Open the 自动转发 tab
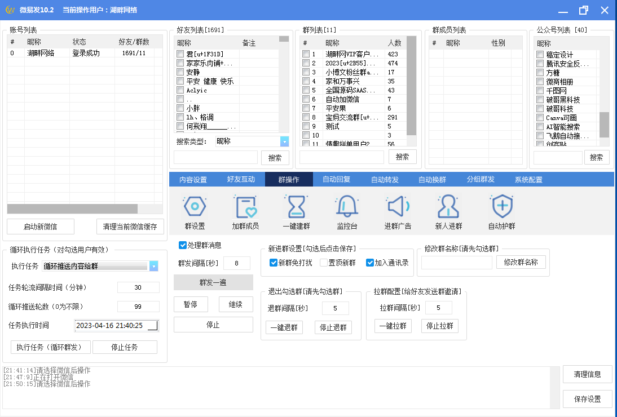The width and height of the screenshot is (617, 417). pyautogui.click(x=385, y=180)
